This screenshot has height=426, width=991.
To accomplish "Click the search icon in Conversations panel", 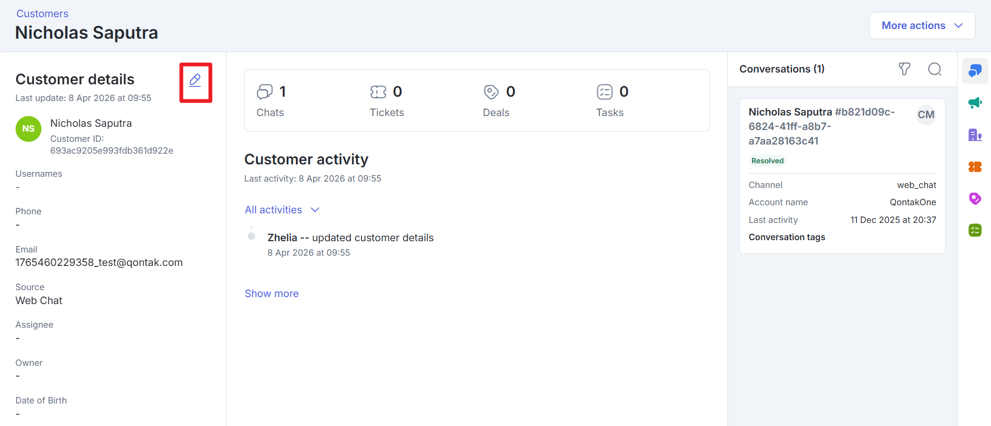I will pos(935,69).
